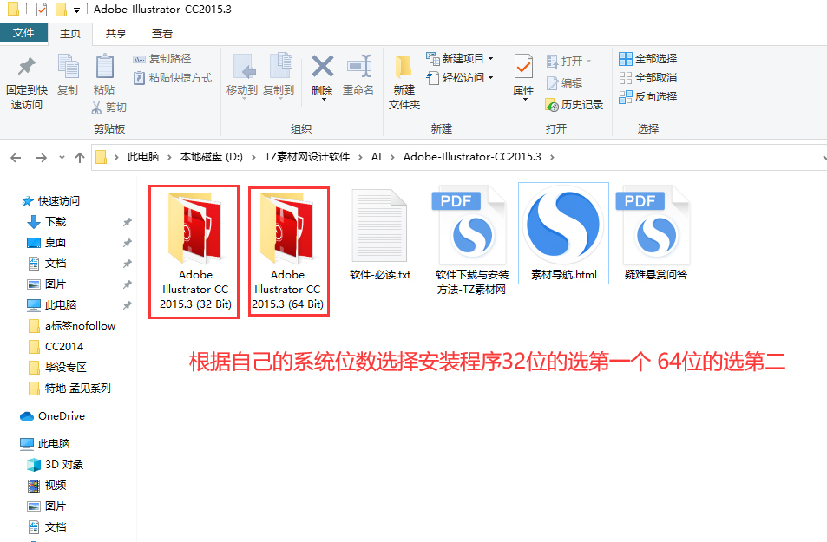Image resolution: width=827 pixels, height=542 pixels.
Task: Select the Cut scissors command
Action: click(x=109, y=108)
